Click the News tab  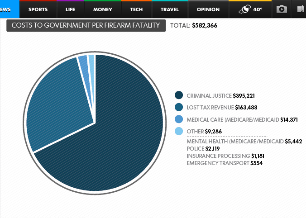(x=6, y=9)
